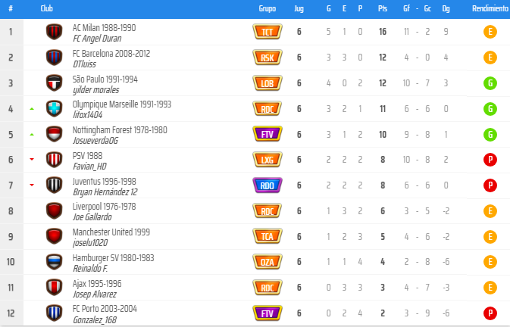Screen dimensions: 510x327
Task: Click the PSV 1988 striped shield icon
Action: click(54, 160)
